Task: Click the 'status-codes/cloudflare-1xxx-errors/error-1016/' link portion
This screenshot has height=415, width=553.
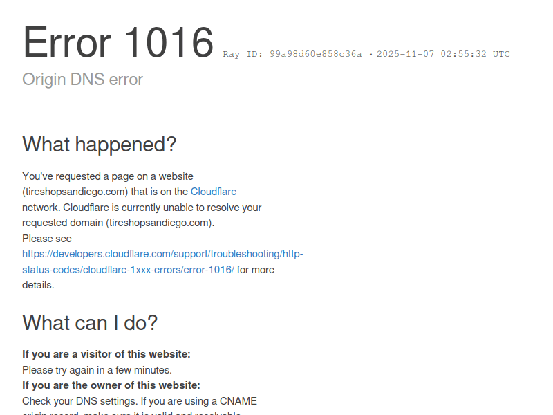Action: [128, 270]
